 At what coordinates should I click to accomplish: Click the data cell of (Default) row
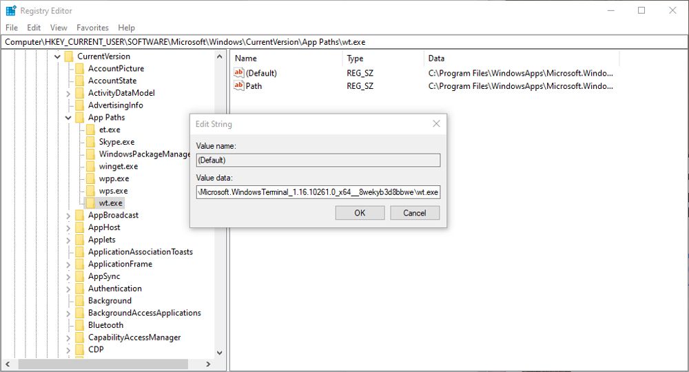point(521,73)
